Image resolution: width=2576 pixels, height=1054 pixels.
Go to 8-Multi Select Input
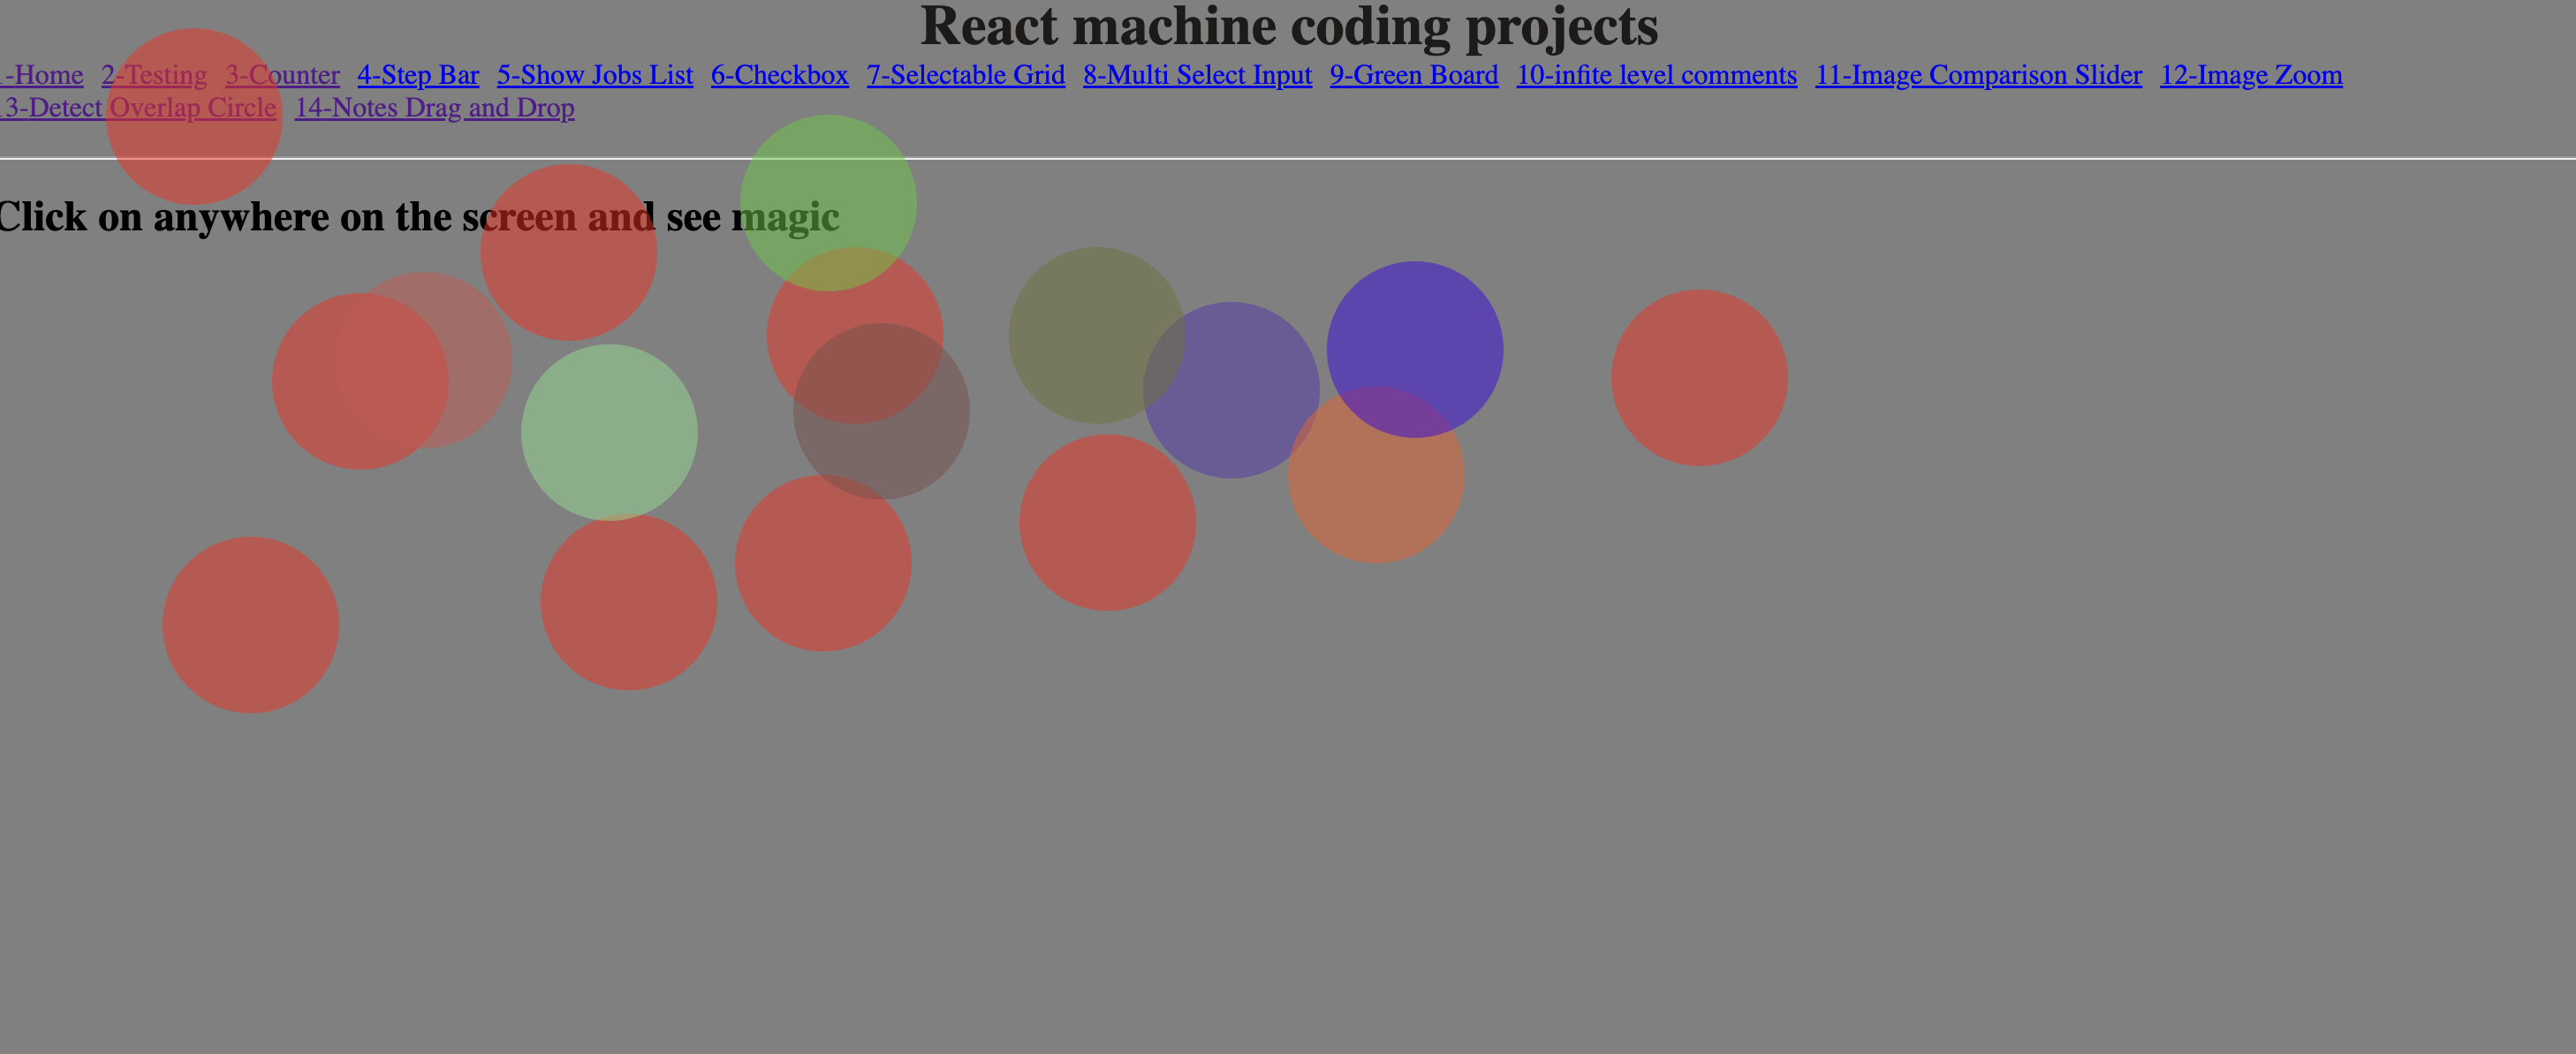(x=1196, y=75)
